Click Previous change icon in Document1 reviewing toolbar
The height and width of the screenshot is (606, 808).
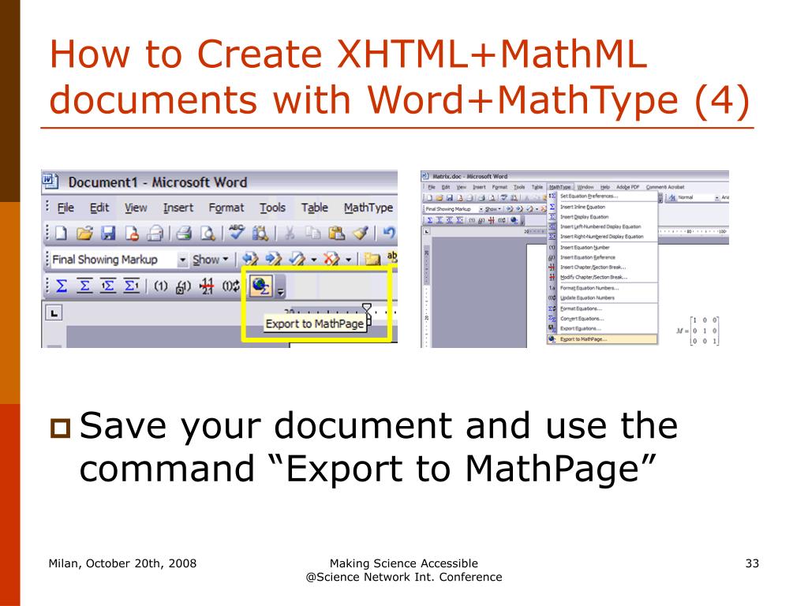(250, 259)
